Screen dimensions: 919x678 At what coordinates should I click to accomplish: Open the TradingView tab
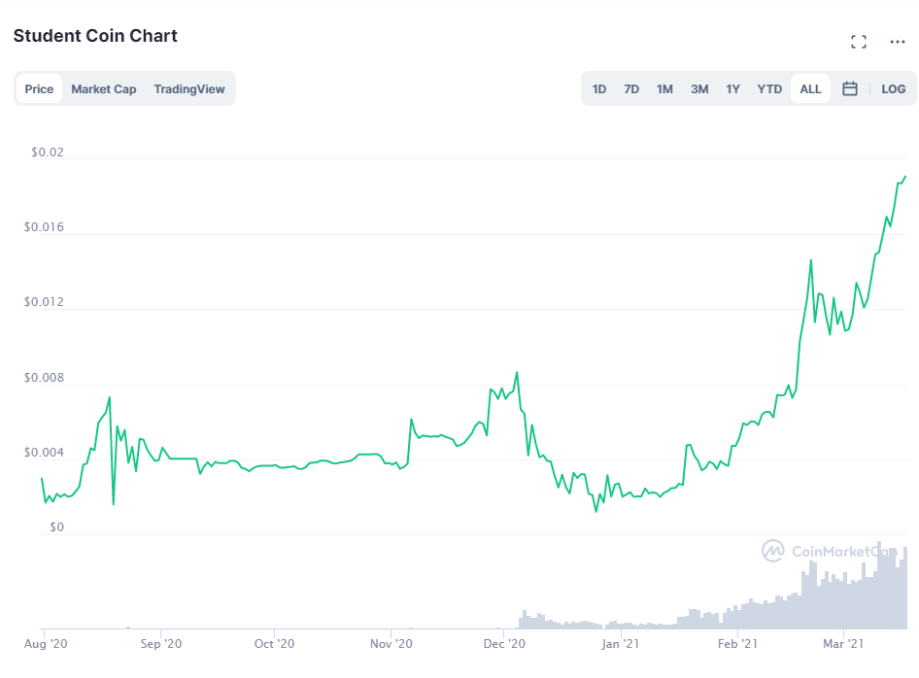(189, 89)
